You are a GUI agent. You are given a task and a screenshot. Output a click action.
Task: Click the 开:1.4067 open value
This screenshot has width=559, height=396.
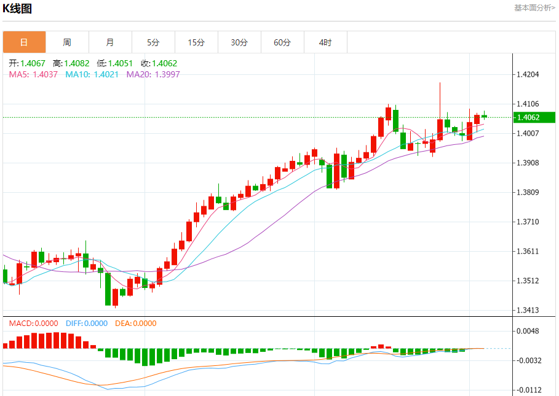point(27,63)
